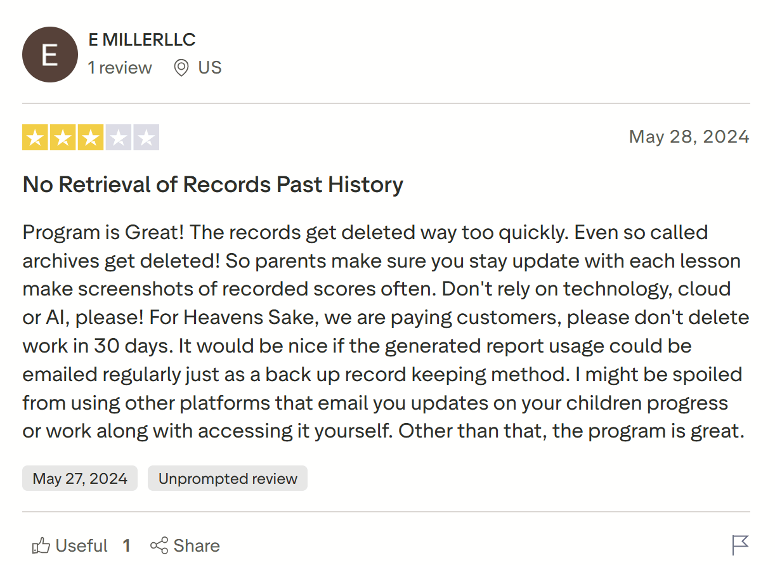Image resolution: width=775 pixels, height=565 pixels.
Task: Open the reviewer's brown E avatar
Action: coord(50,55)
